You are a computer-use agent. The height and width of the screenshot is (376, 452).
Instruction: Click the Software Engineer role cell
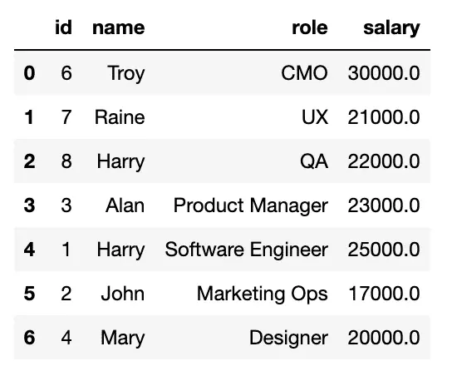tap(247, 250)
